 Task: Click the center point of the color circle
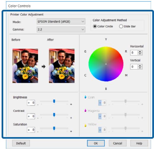tap(106, 64)
